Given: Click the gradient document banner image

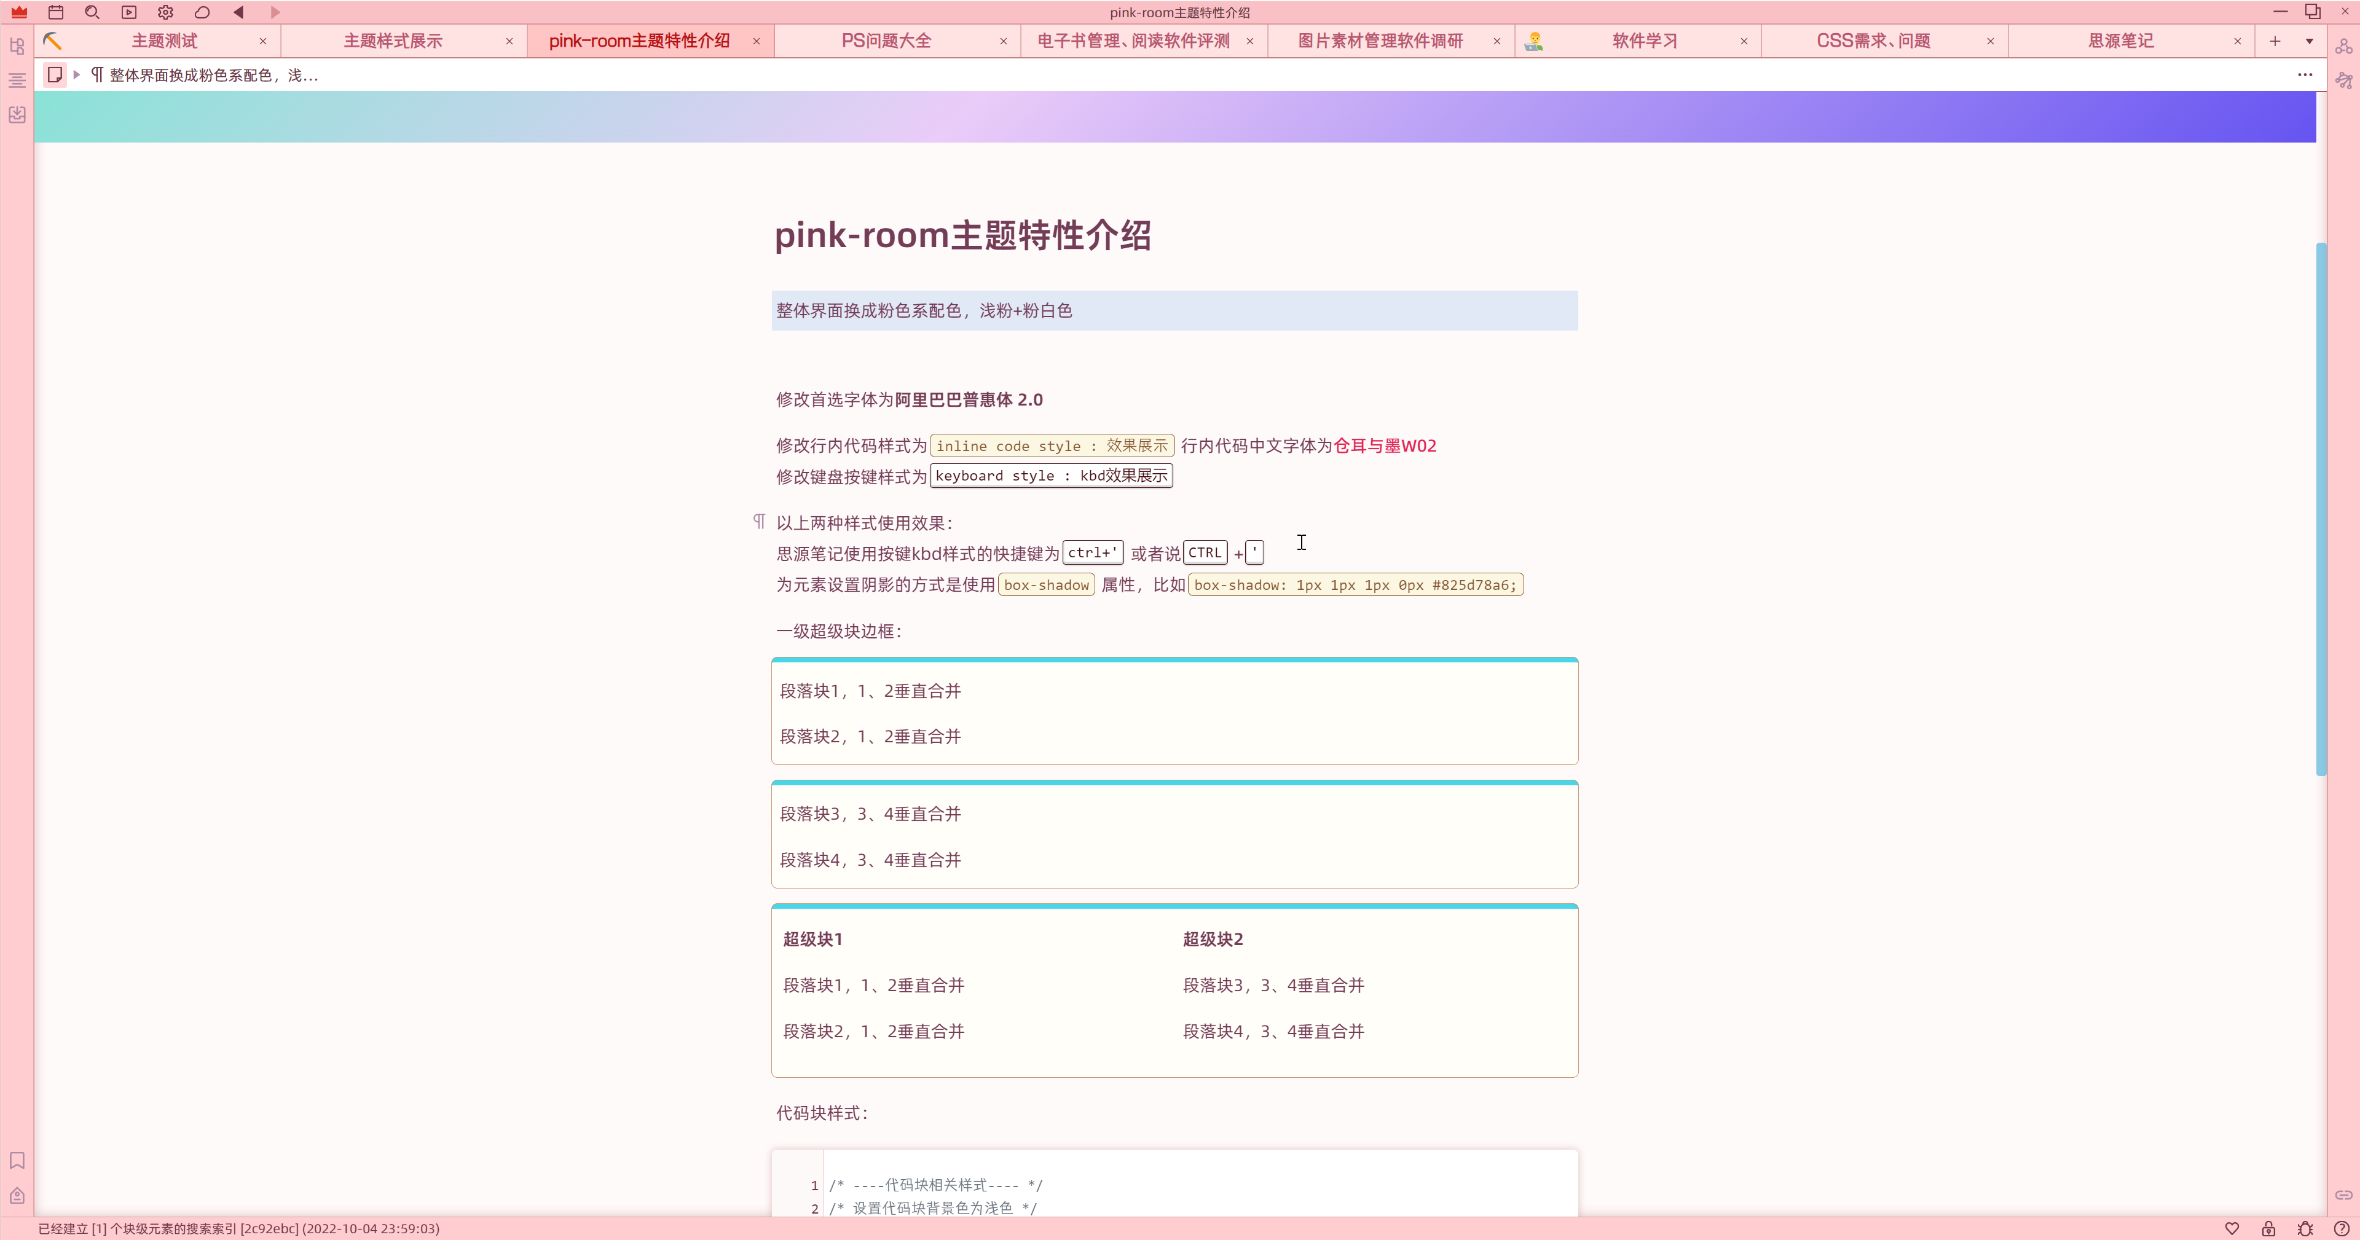Looking at the screenshot, I should (x=1174, y=116).
